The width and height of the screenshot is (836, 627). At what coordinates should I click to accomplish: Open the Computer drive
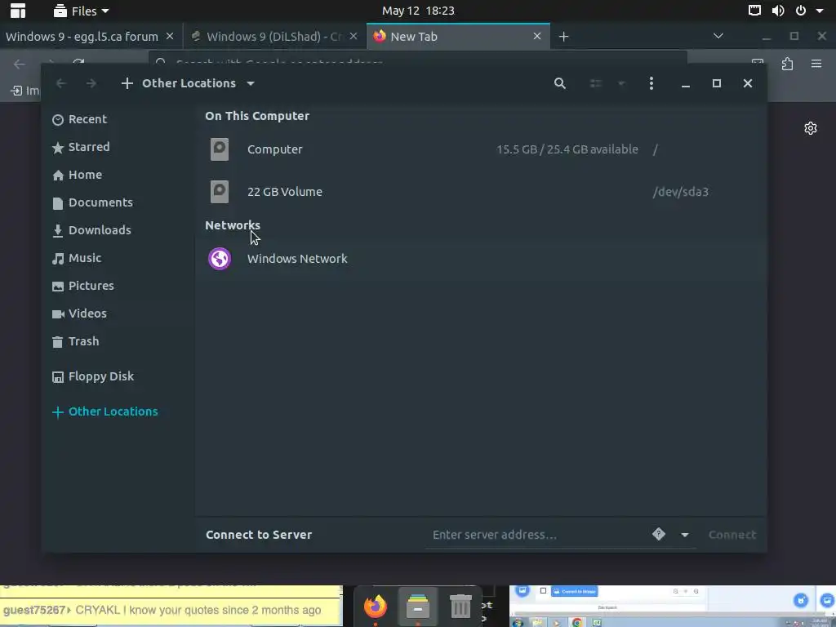point(480,149)
